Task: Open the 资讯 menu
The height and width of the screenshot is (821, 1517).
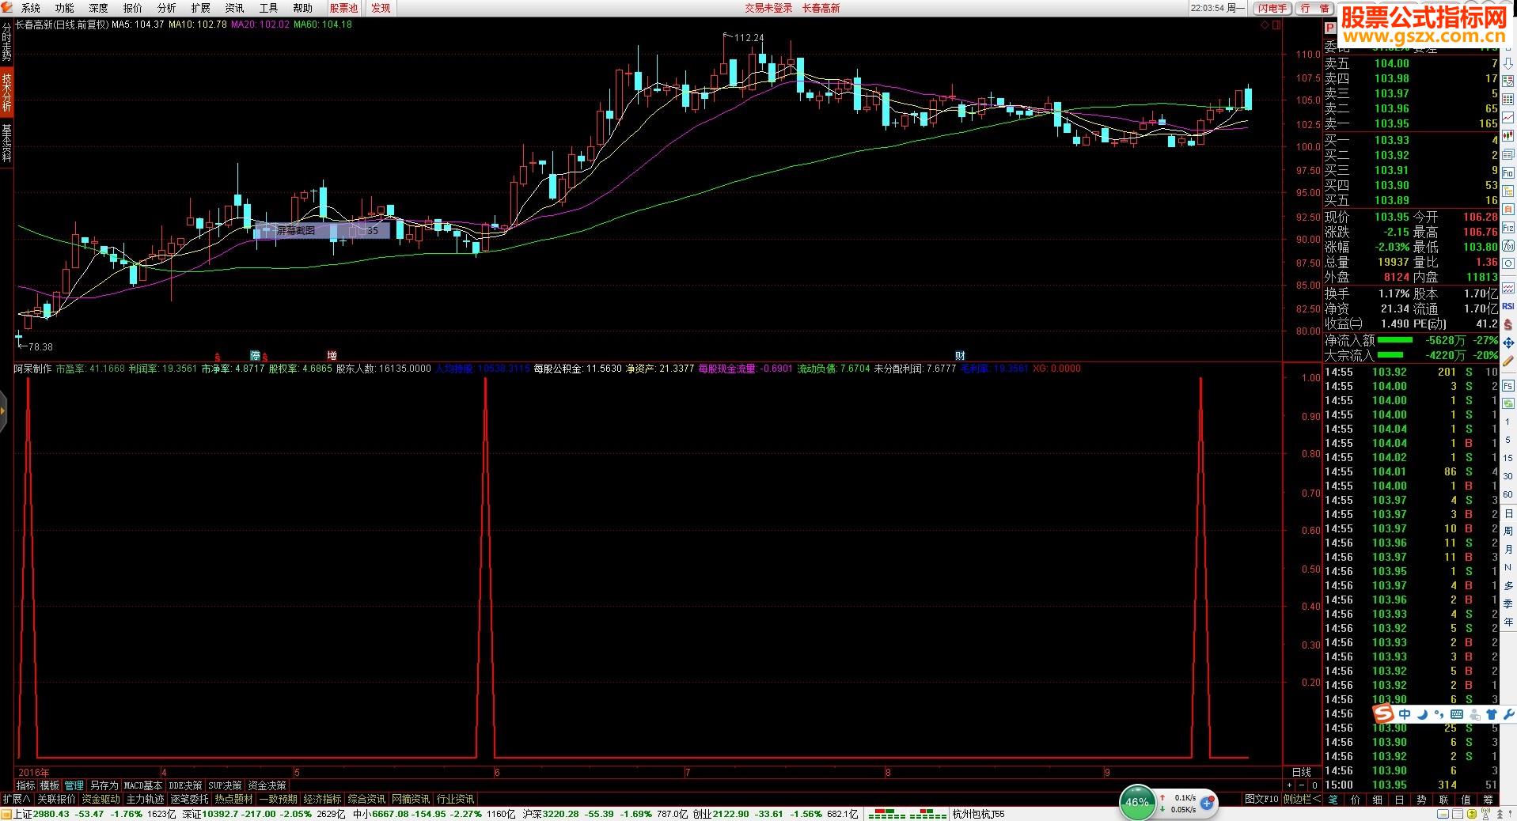Action: (x=234, y=8)
